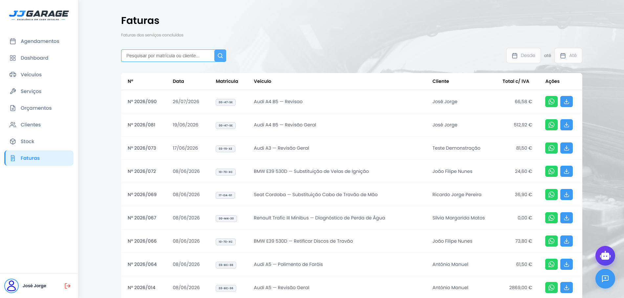Download invoice Nº 2026/064
This screenshot has width=624, height=298.
tap(567, 264)
